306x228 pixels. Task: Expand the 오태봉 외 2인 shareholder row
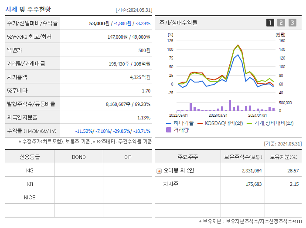[x=159, y=171]
